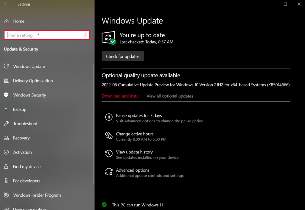Open the Home settings page
Viewport: 305px width, 210px height.
coord(19,21)
